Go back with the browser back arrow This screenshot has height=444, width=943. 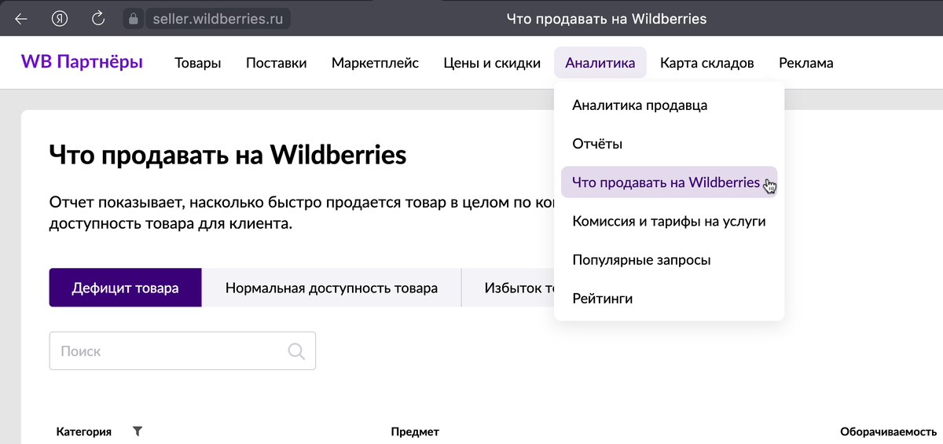click(x=21, y=18)
